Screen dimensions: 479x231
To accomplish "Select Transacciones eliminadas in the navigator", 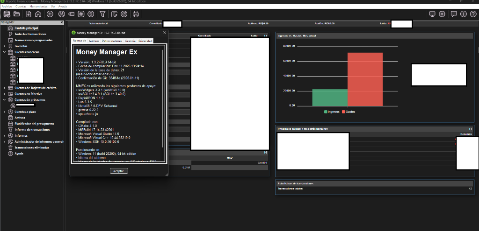I will [31, 147].
